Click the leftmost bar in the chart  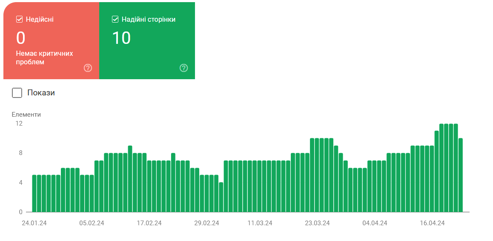34,194
